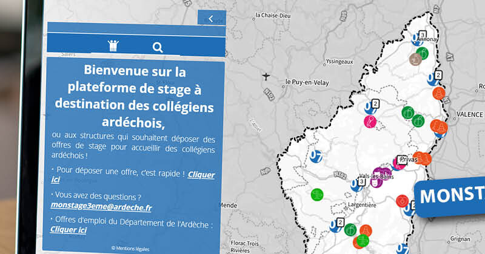This screenshot has width=485, height=254.
Task: Click the blue MONSTAGE banner button
Action: pyautogui.click(x=452, y=195)
